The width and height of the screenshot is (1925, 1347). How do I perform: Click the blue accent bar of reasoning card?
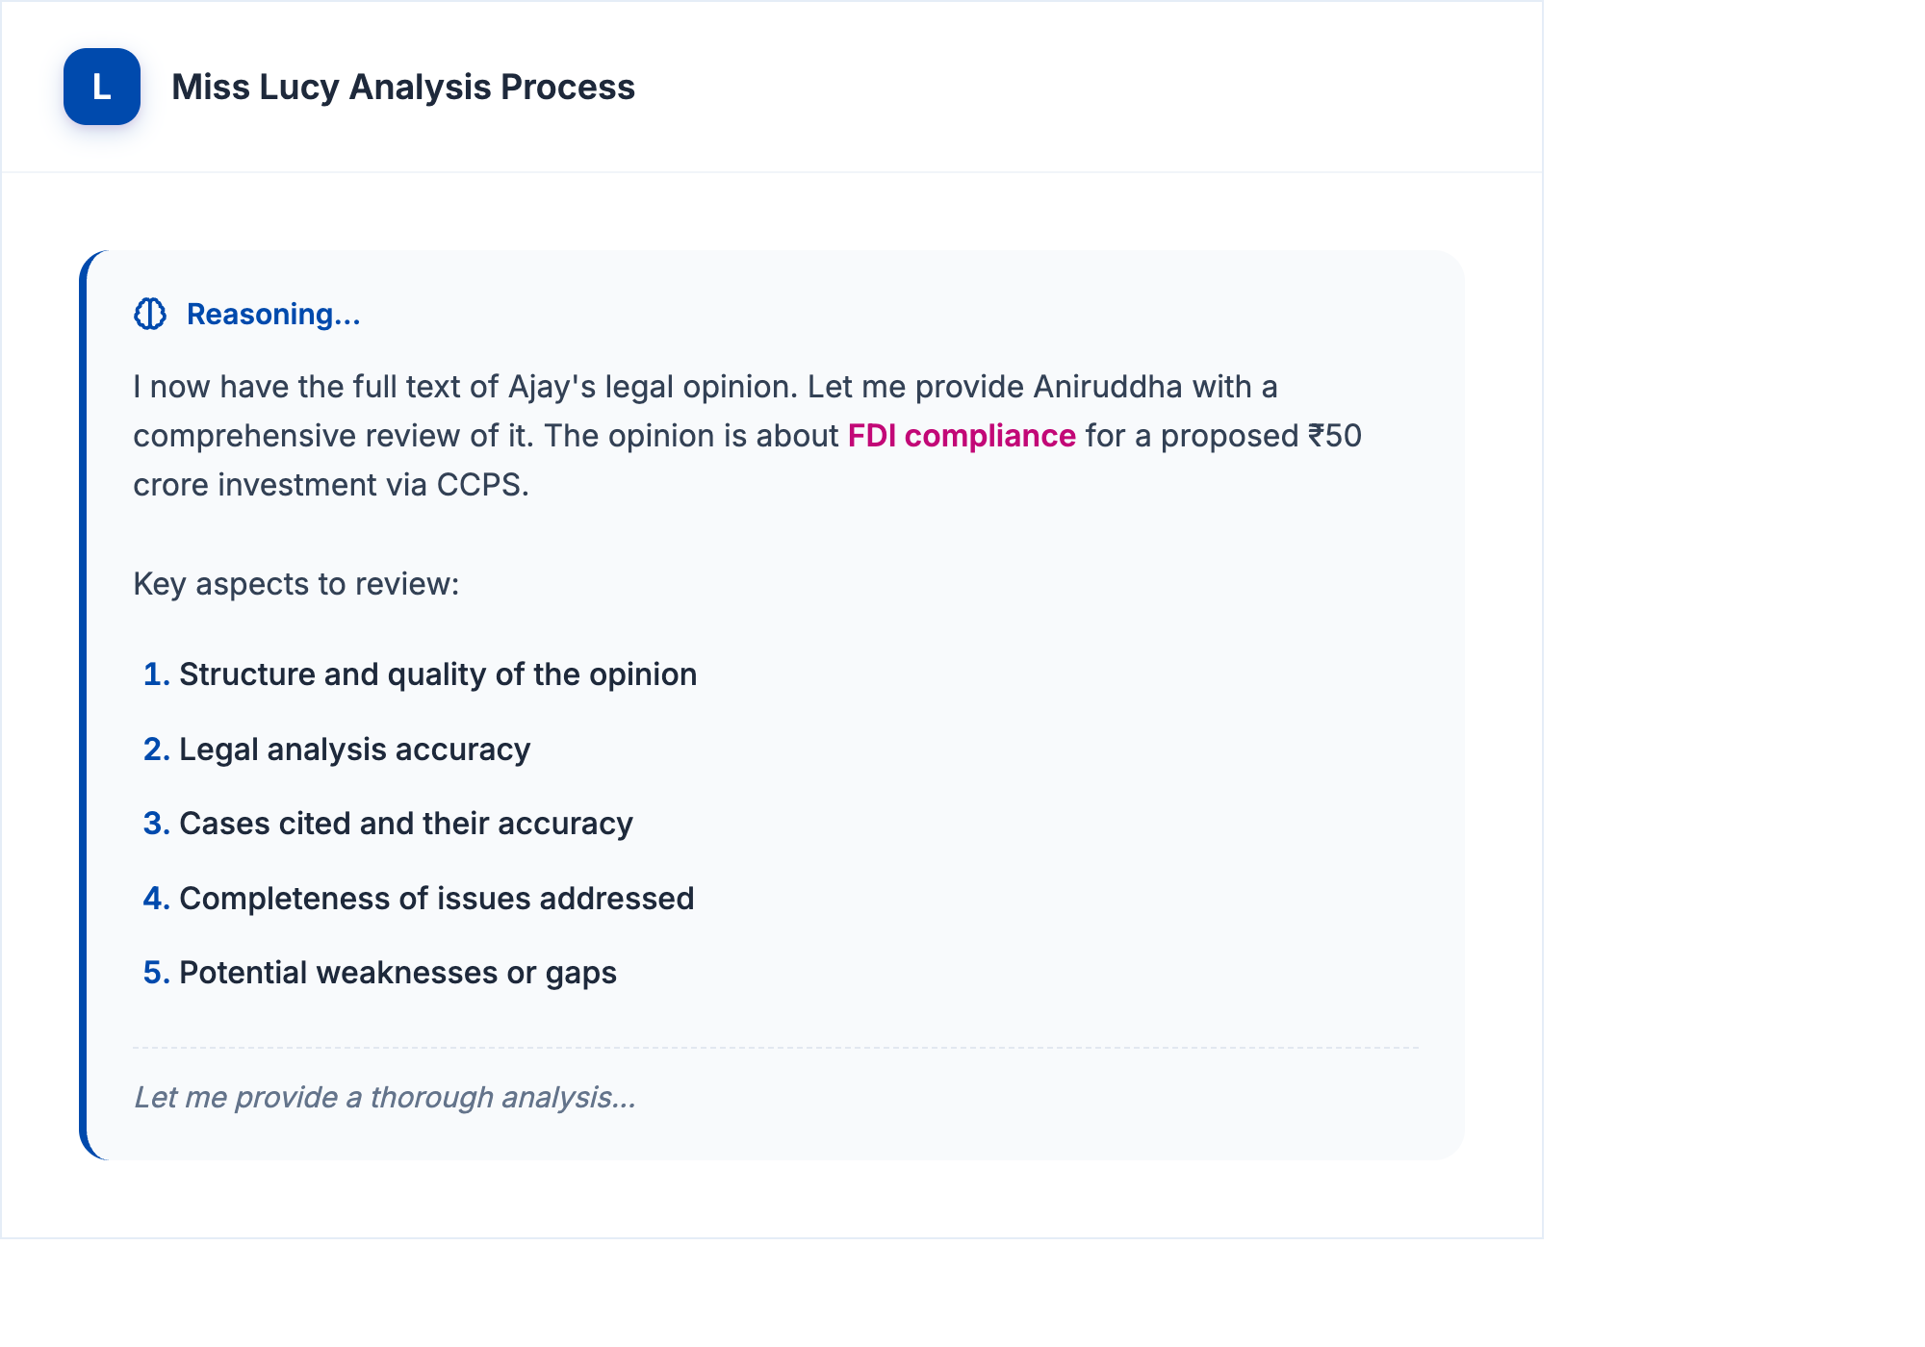tap(83, 705)
